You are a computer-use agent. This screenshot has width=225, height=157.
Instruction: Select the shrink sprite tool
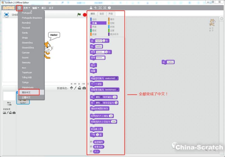coord(105,8)
